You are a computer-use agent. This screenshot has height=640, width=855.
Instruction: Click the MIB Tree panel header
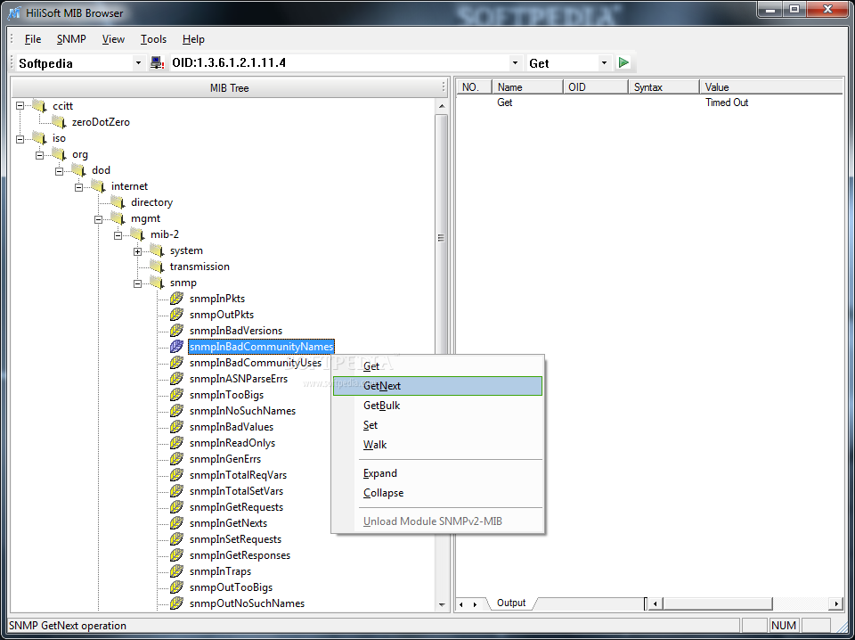pos(229,87)
